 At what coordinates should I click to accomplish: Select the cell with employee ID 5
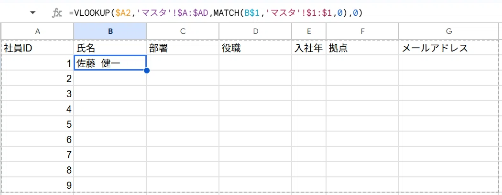point(38,124)
